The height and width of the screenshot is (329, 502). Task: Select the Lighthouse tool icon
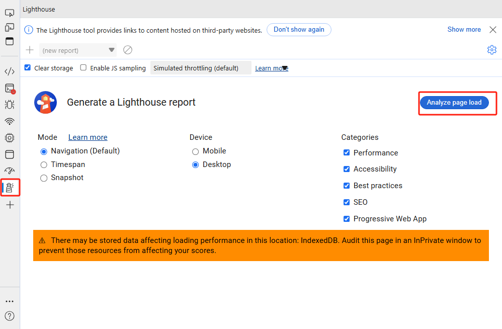click(10, 188)
